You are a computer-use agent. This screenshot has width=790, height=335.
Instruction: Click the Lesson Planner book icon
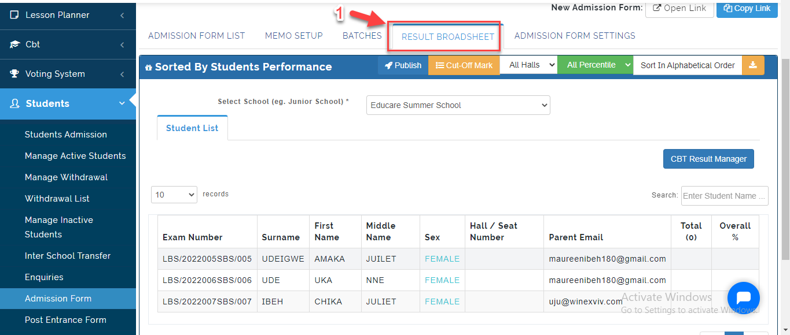14,15
